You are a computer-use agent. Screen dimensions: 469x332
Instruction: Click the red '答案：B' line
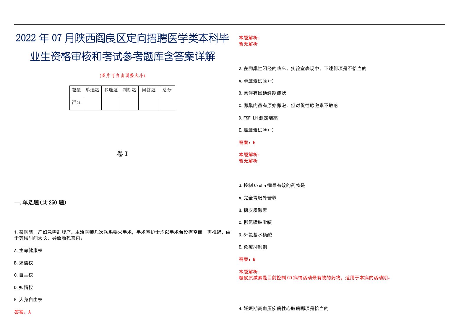(x=247, y=260)
